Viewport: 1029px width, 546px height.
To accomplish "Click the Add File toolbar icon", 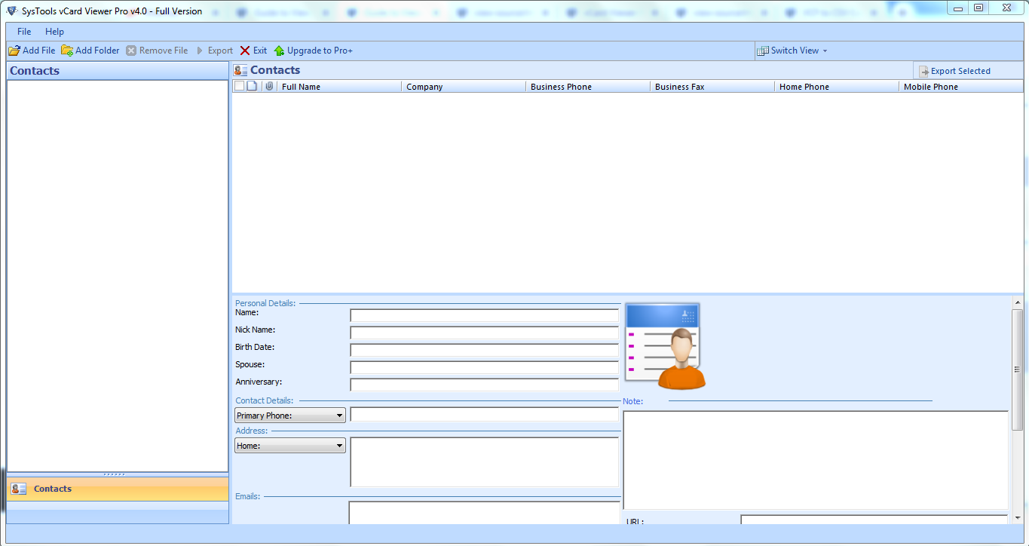I will [x=14, y=51].
